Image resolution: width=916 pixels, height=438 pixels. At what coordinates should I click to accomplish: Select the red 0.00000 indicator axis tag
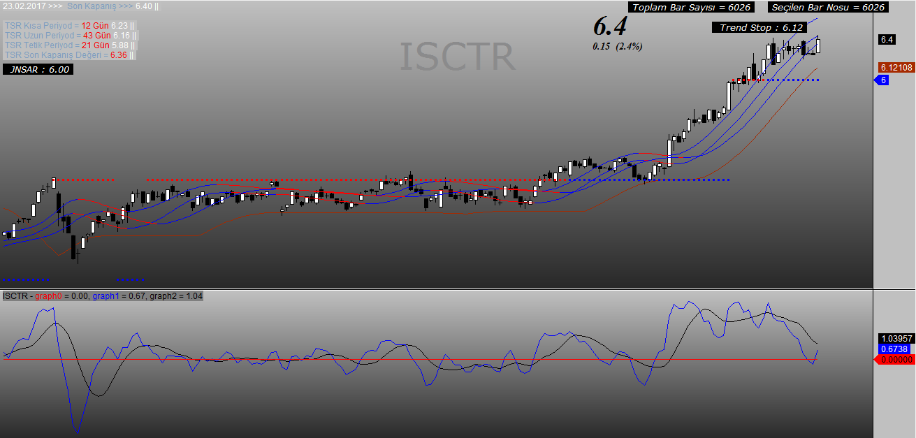(x=894, y=360)
